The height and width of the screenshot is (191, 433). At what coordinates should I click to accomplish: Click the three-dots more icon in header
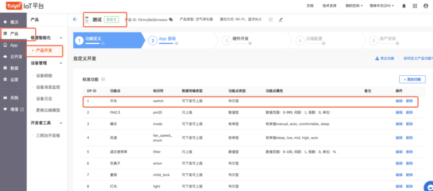pos(271,19)
